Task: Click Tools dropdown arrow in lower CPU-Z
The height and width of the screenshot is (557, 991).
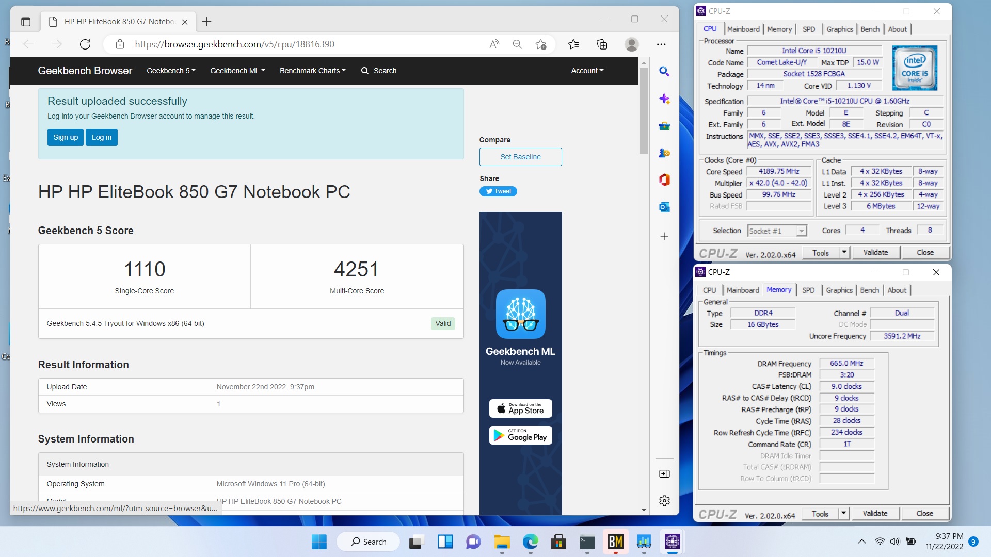Action: pos(843,514)
